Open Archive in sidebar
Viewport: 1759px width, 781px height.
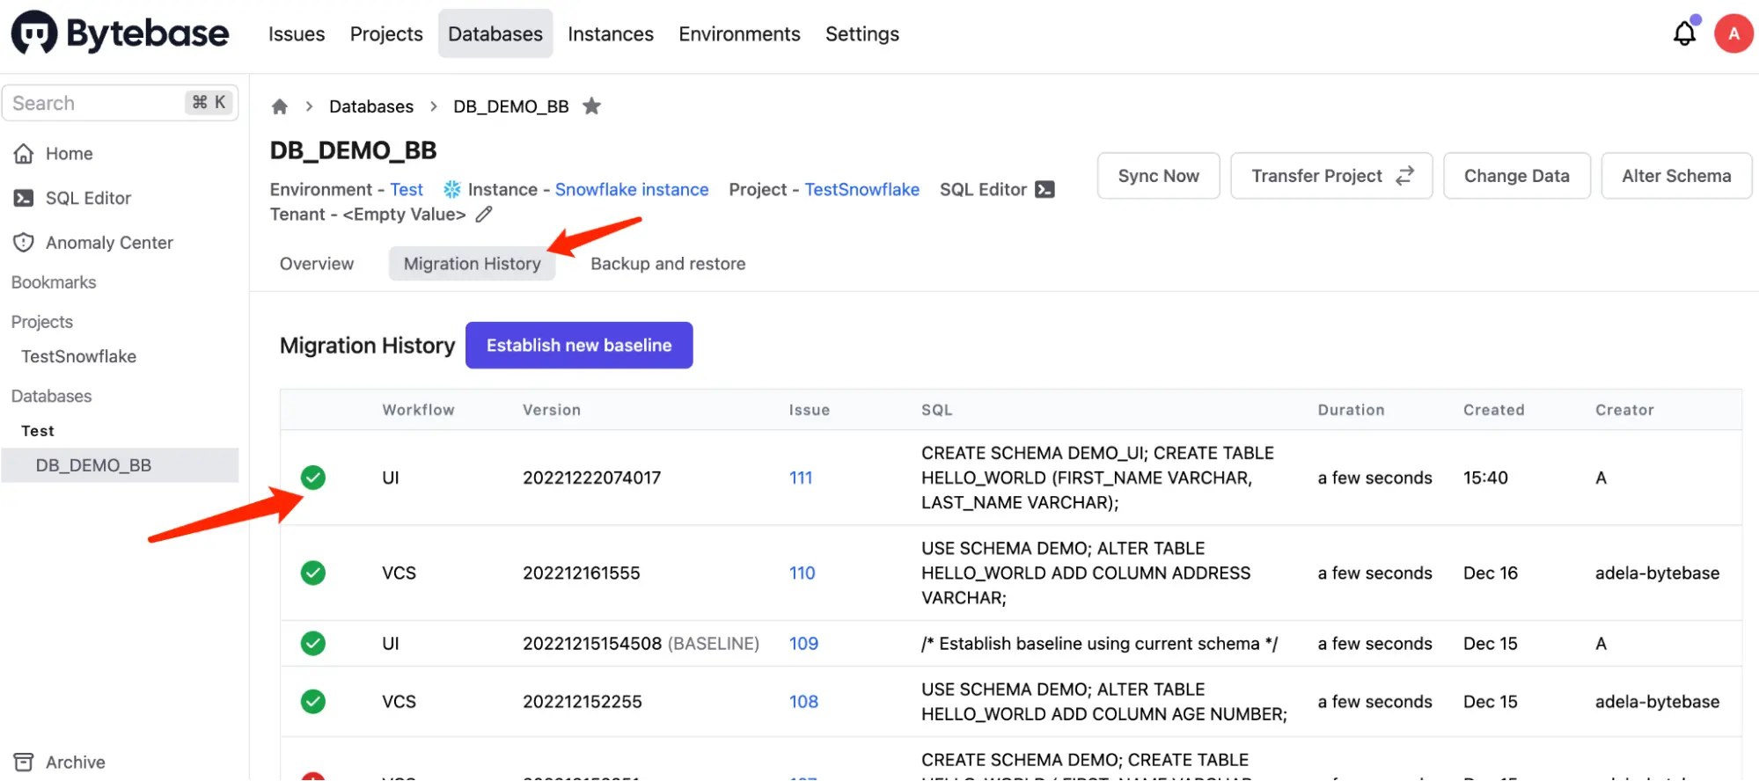pyautogui.click(x=76, y=762)
